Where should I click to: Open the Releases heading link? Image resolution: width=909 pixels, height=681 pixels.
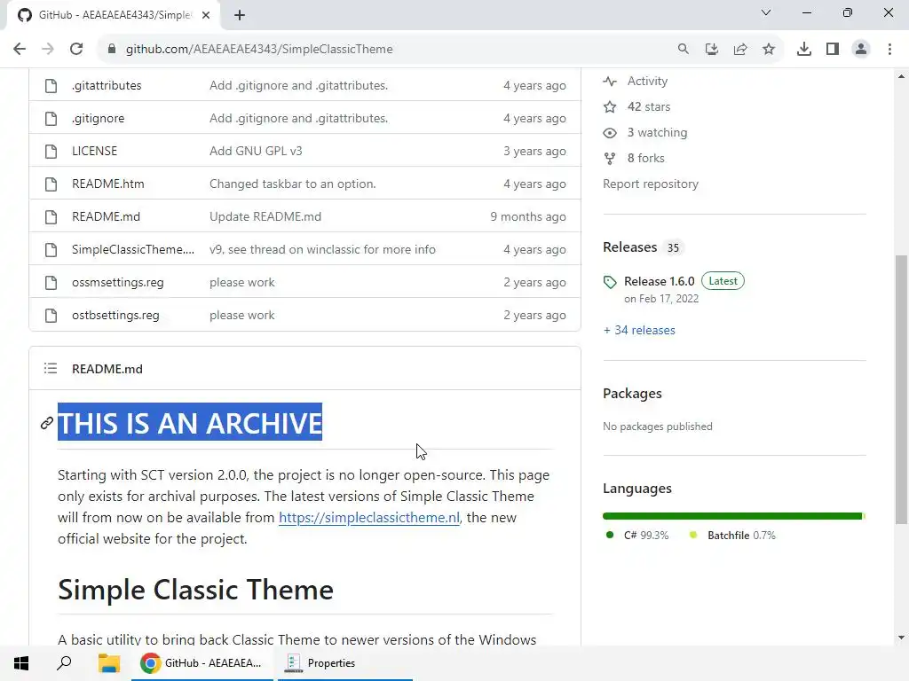click(629, 247)
